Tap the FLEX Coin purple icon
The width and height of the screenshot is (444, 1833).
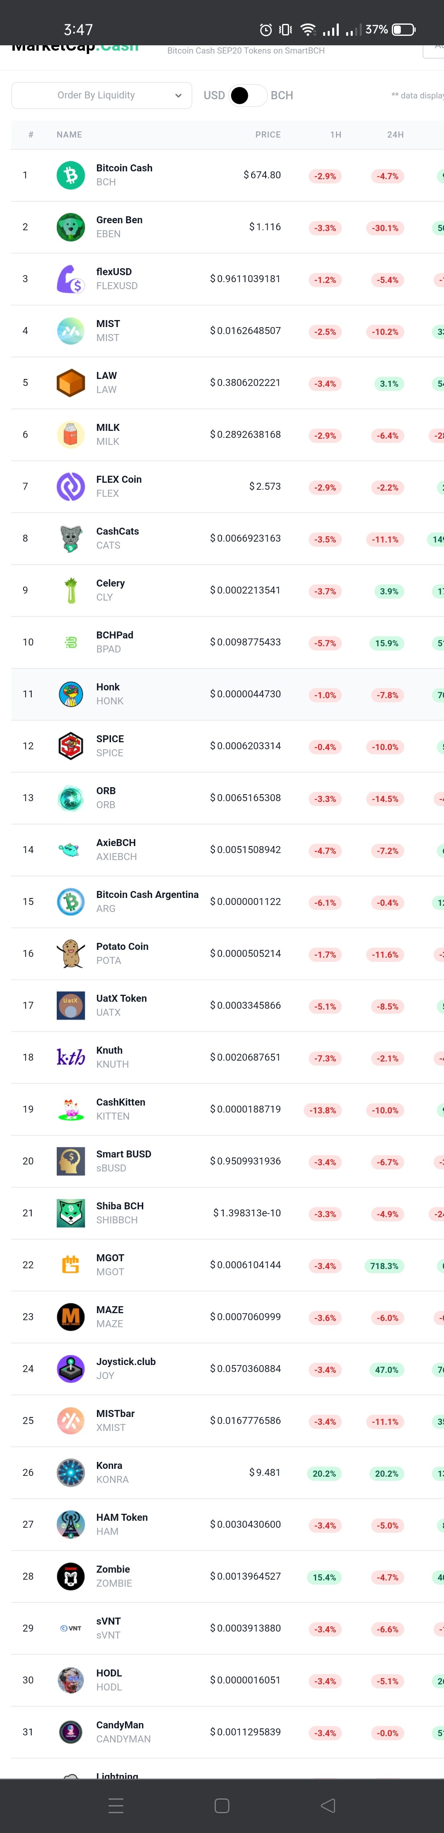[x=70, y=487]
